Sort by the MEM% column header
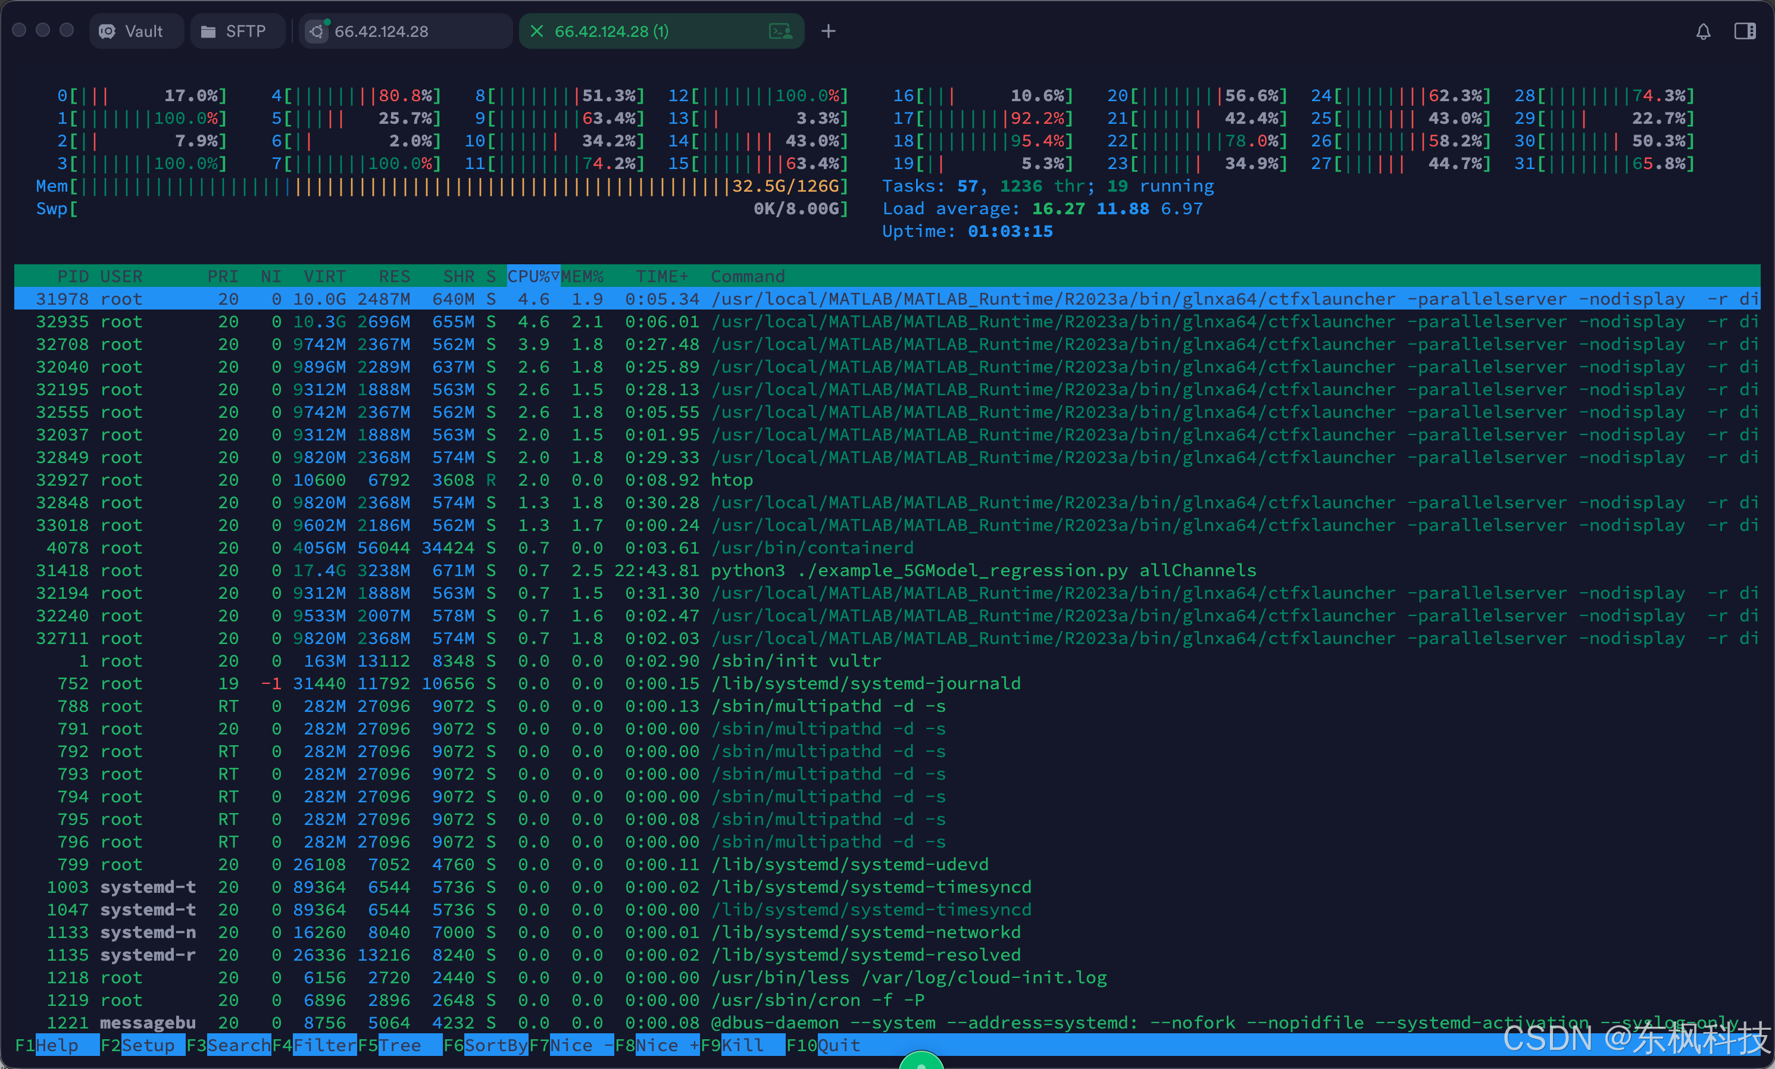 tap(582, 277)
